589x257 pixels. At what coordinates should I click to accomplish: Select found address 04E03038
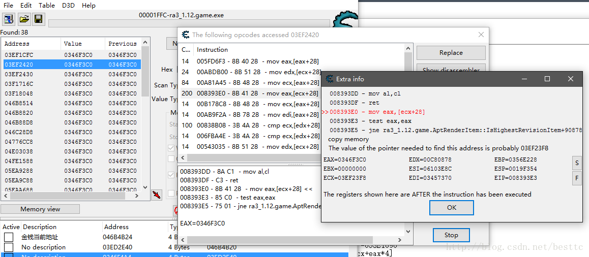[71, 151]
